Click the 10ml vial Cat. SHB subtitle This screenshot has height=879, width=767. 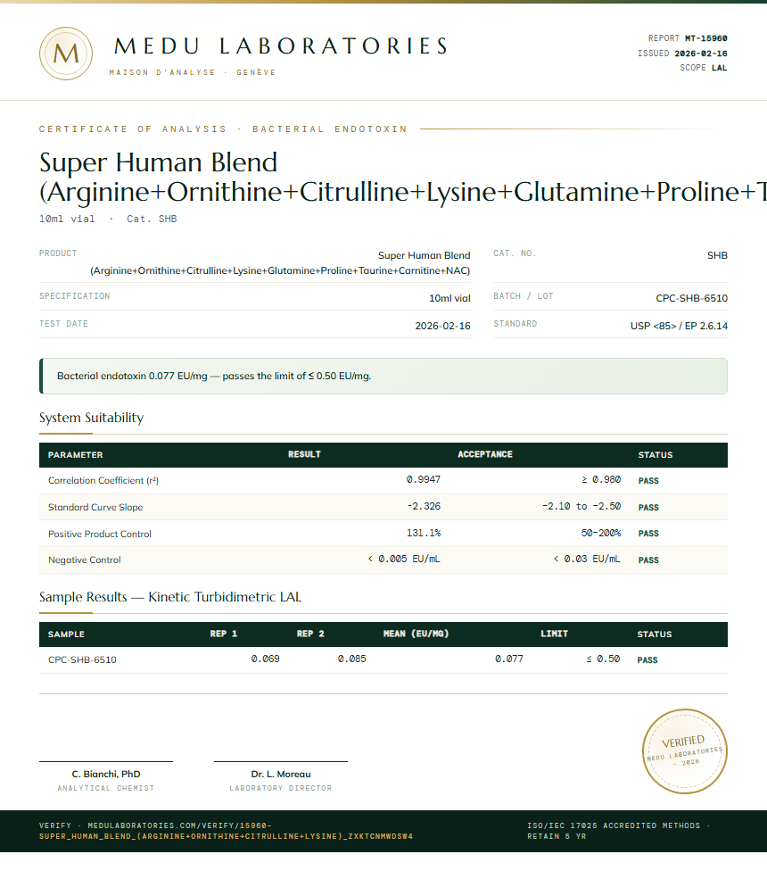(108, 219)
